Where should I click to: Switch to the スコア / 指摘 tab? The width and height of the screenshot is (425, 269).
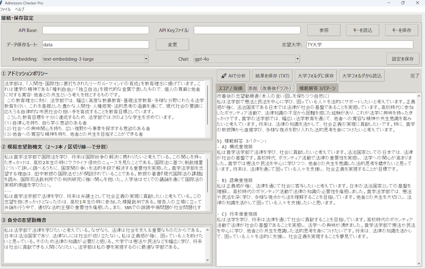tap(230, 88)
